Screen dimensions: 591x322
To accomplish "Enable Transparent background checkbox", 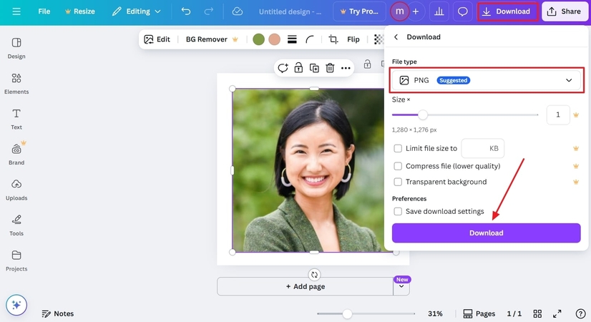I will tap(398, 182).
